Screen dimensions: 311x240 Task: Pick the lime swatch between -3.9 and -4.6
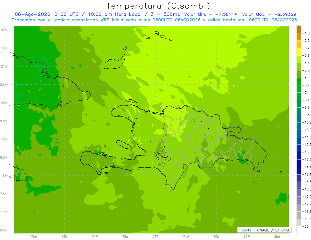(299, 59)
